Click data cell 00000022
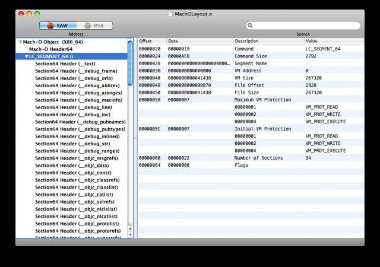The image size is (380, 267). 179,158
